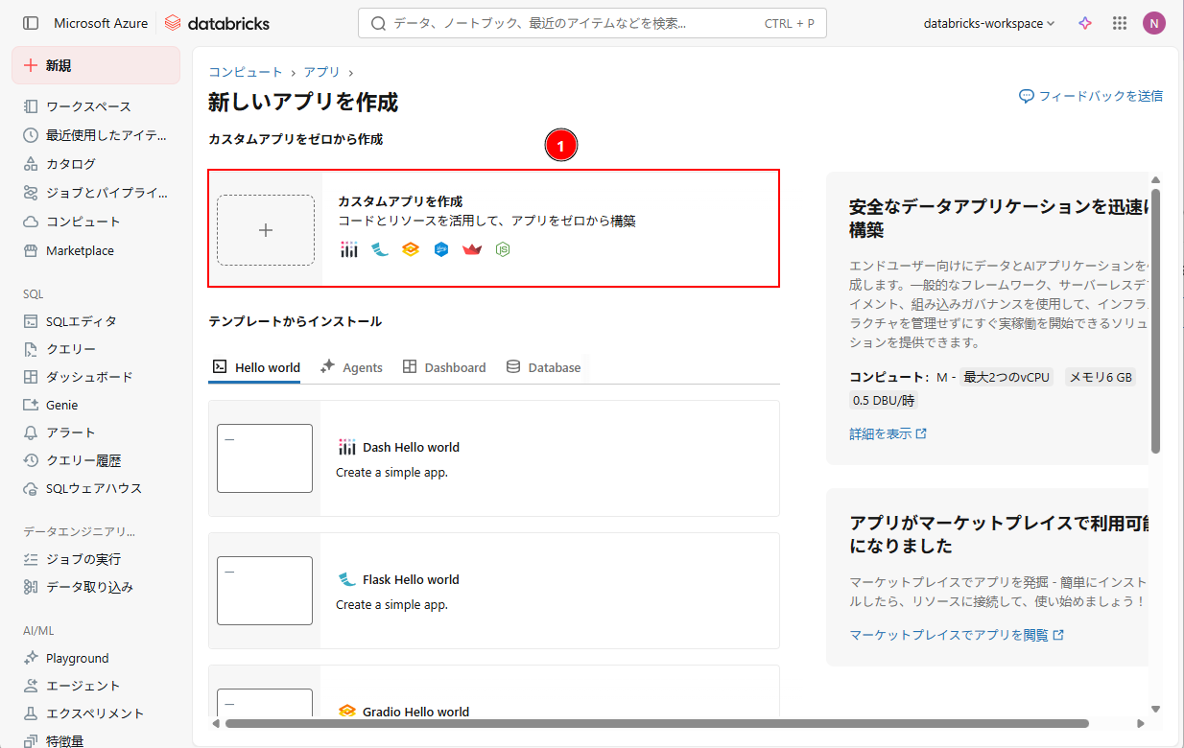The image size is (1184, 748).
Task: Expand the databricks-workspace dropdown
Action: coord(988,23)
